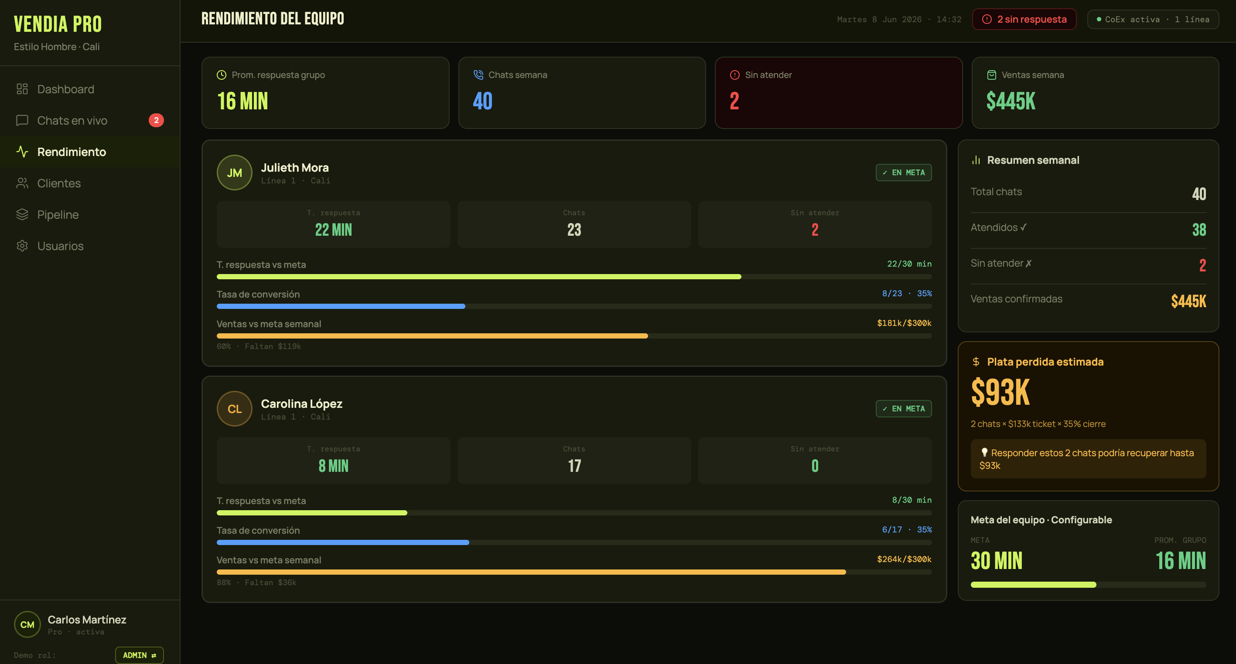Open the Dashboard menu item
The width and height of the screenshot is (1236, 664).
[x=90, y=89]
